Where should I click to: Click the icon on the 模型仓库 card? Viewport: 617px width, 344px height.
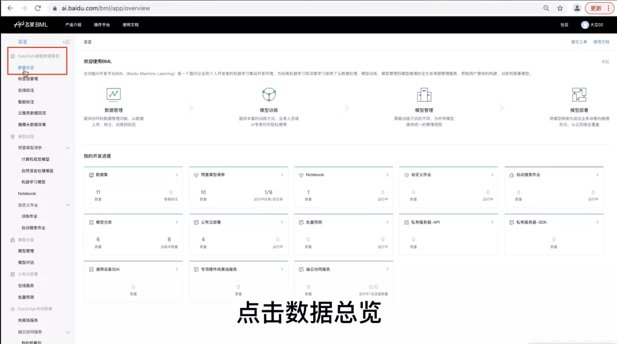pos(91,222)
